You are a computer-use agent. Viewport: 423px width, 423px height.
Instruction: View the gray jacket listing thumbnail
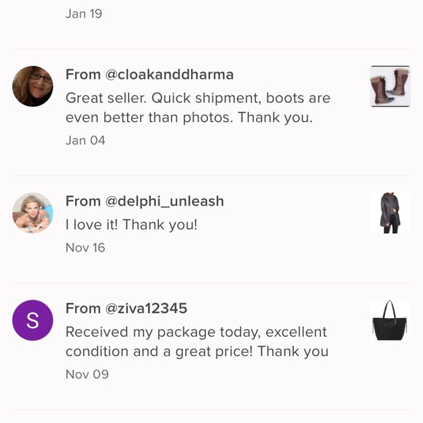point(390,213)
